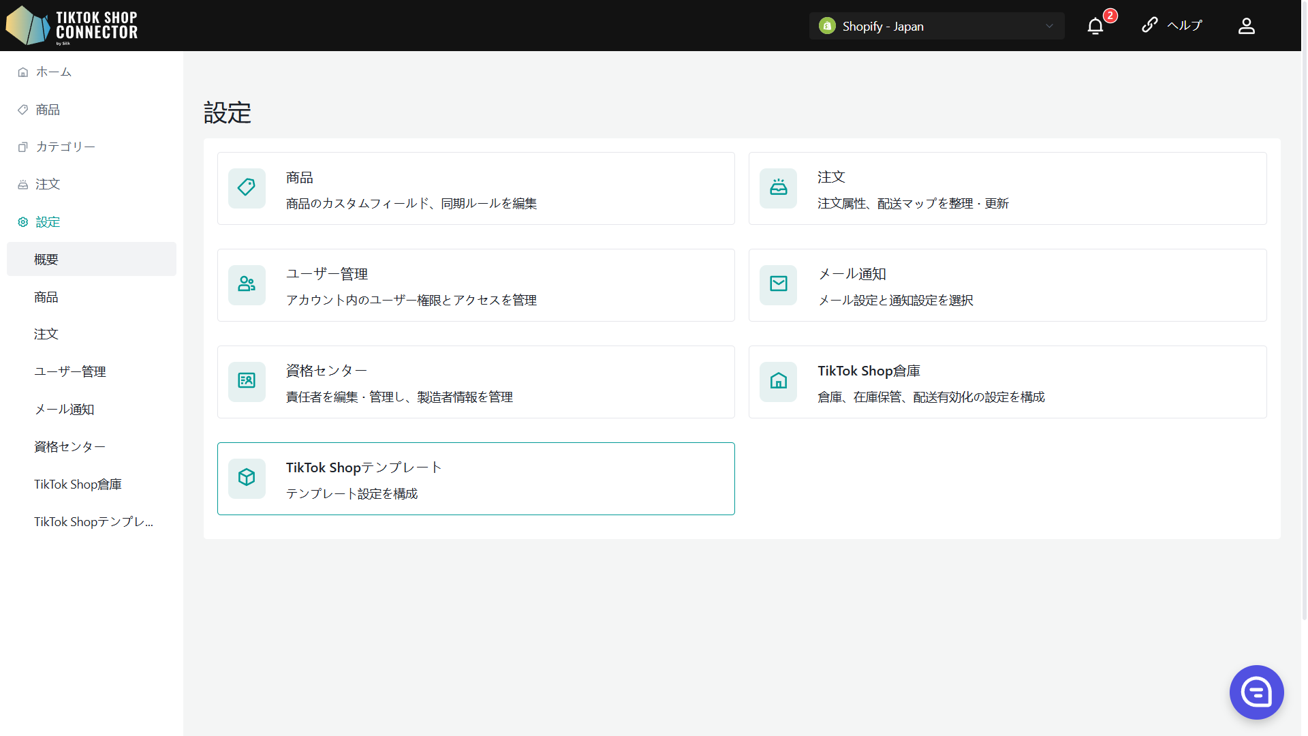Click the envelope icon in メール通知 card
The width and height of the screenshot is (1308, 736).
pos(778,285)
